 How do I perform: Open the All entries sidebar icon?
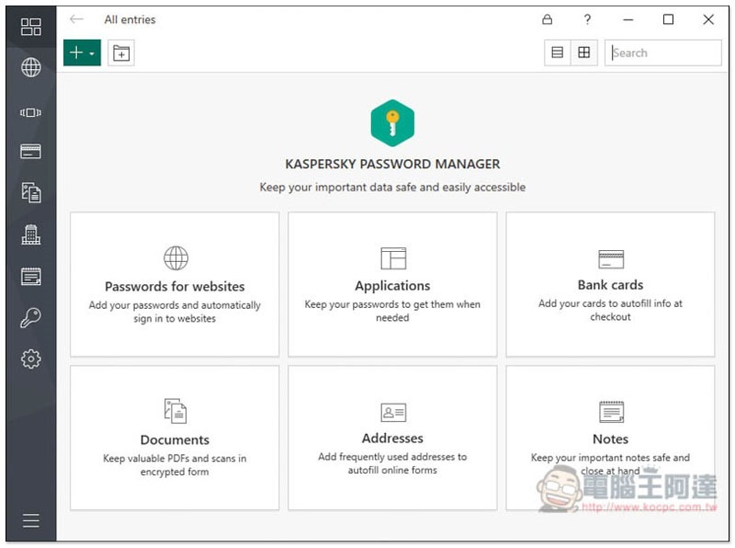click(30, 27)
